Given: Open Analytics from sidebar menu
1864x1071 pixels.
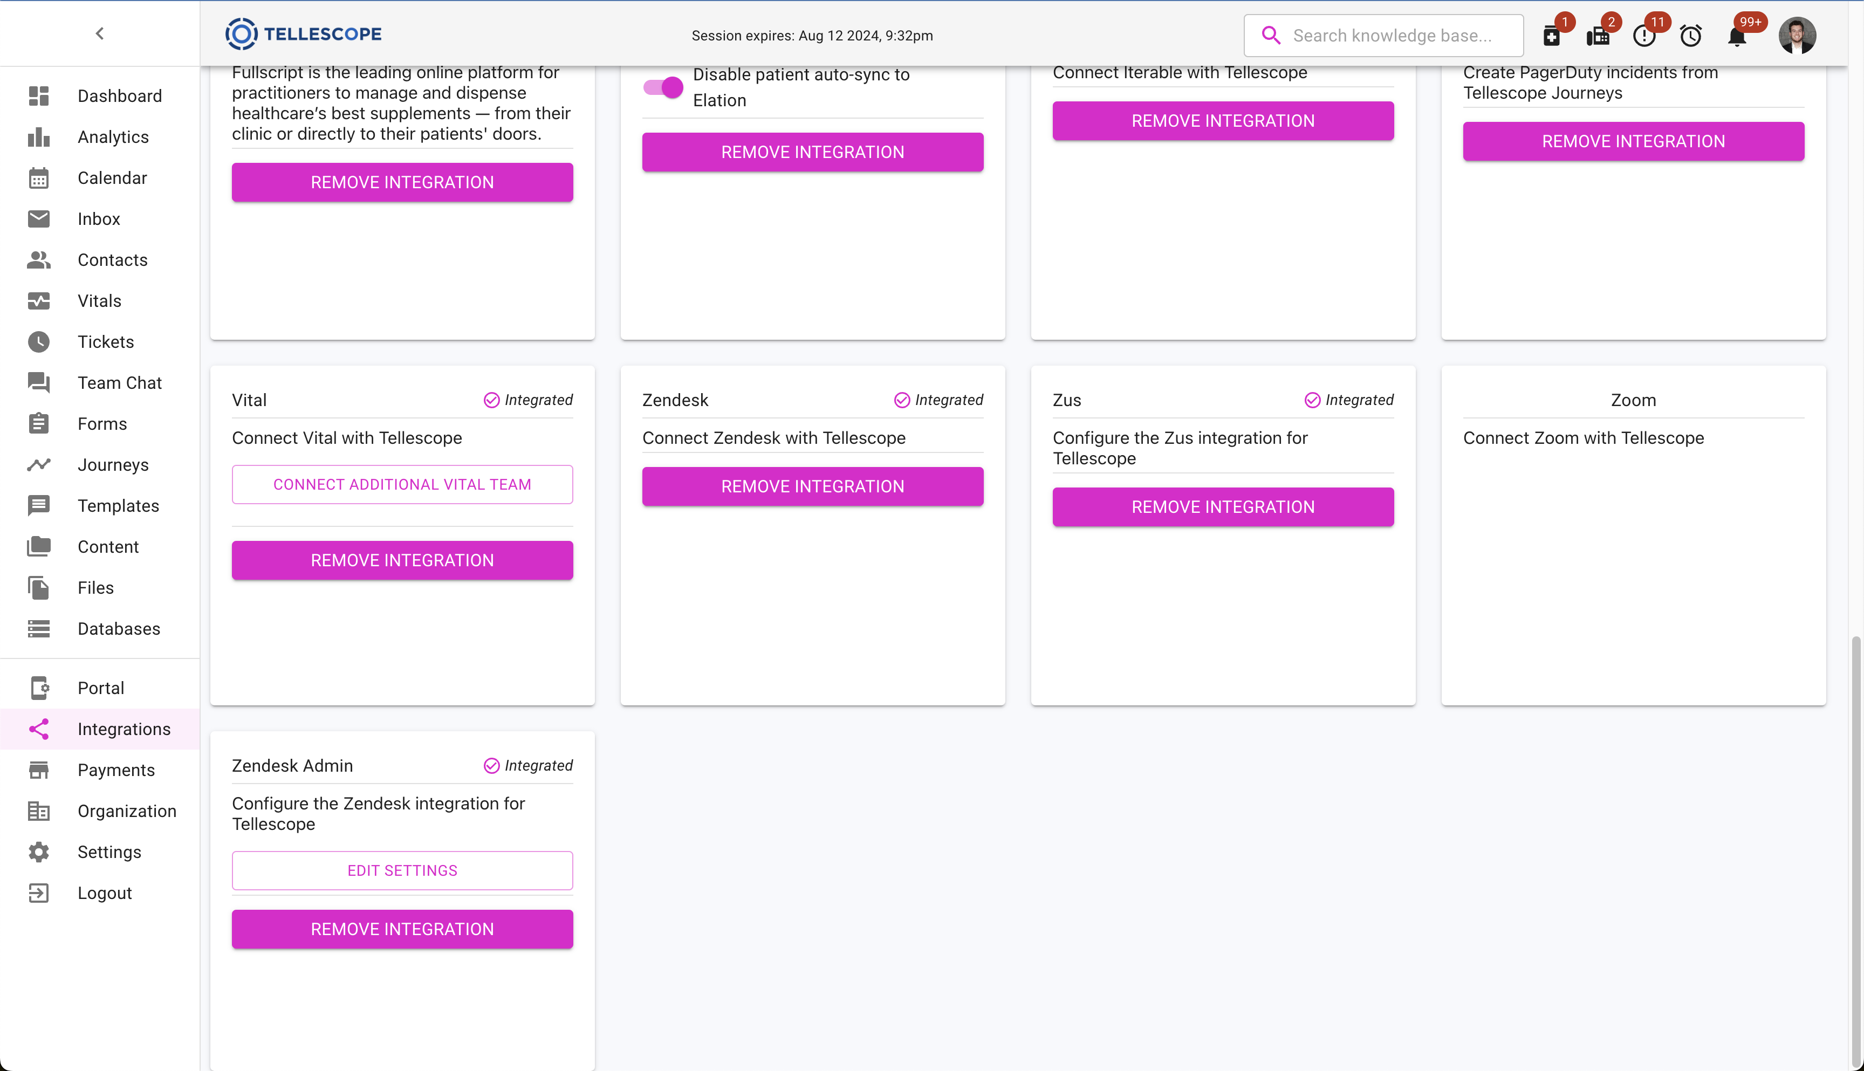Looking at the screenshot, I should (x=113, y=137).
